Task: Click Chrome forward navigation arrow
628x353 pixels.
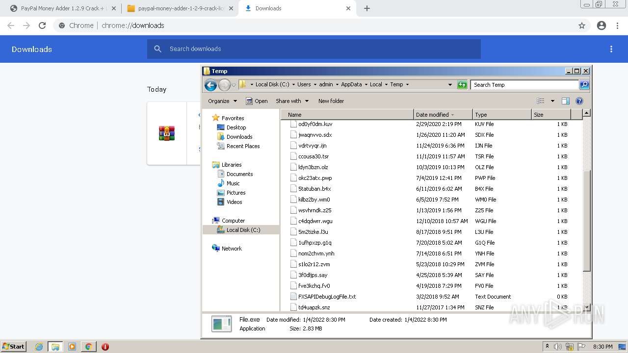Action: tap(26, 25)
